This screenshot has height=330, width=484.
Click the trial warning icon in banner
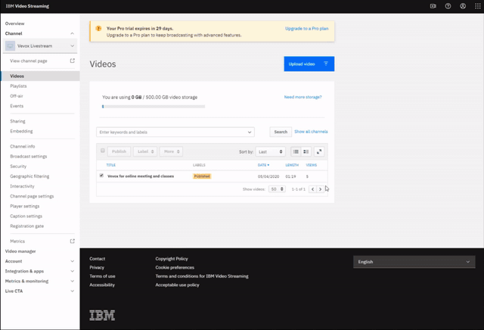[x=98, y=29]
